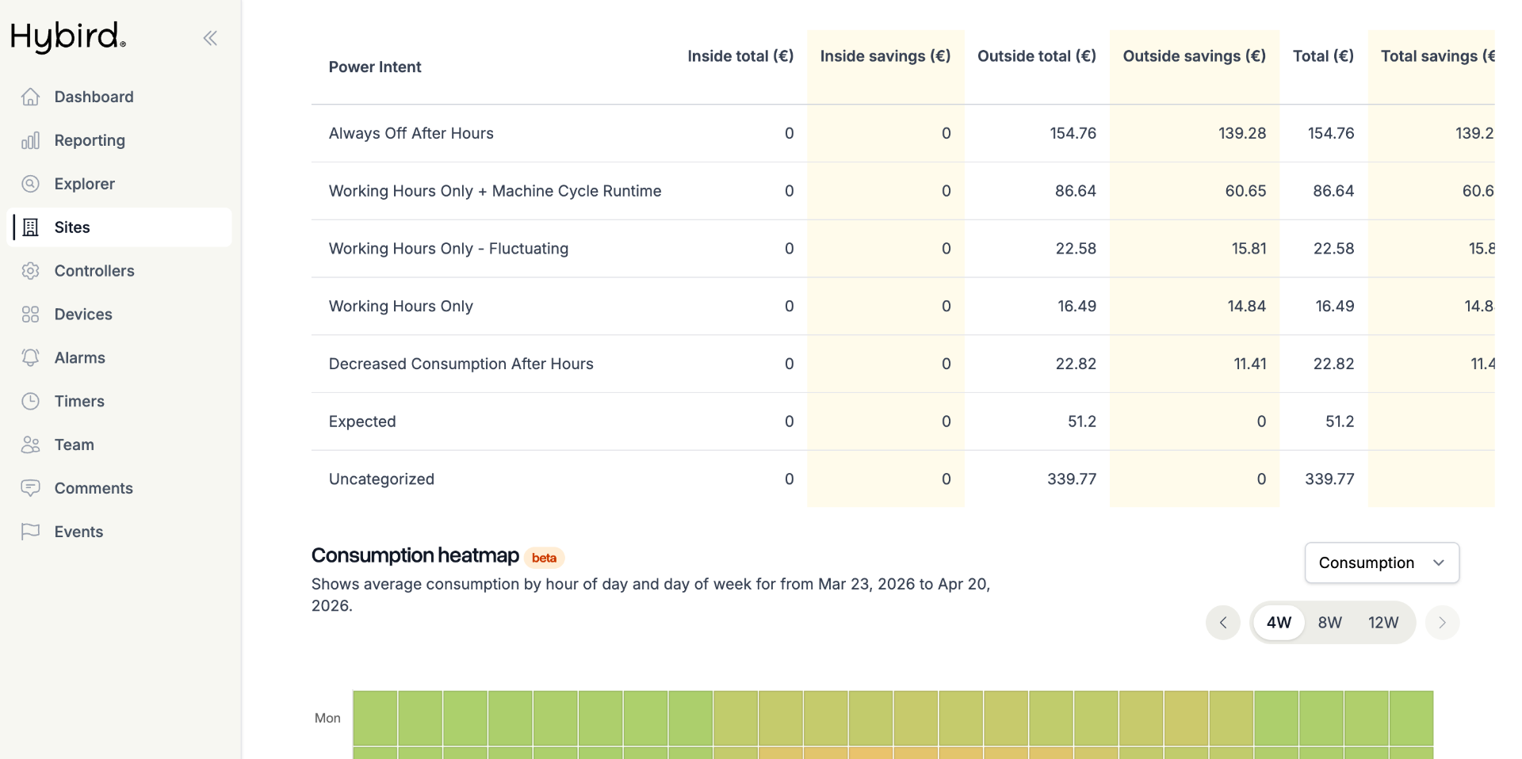Click the Devices grid icon
The image size is (1522, 759).
tap(30, 315)
